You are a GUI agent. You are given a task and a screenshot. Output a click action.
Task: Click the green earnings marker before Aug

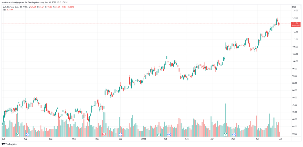point(18,134)
